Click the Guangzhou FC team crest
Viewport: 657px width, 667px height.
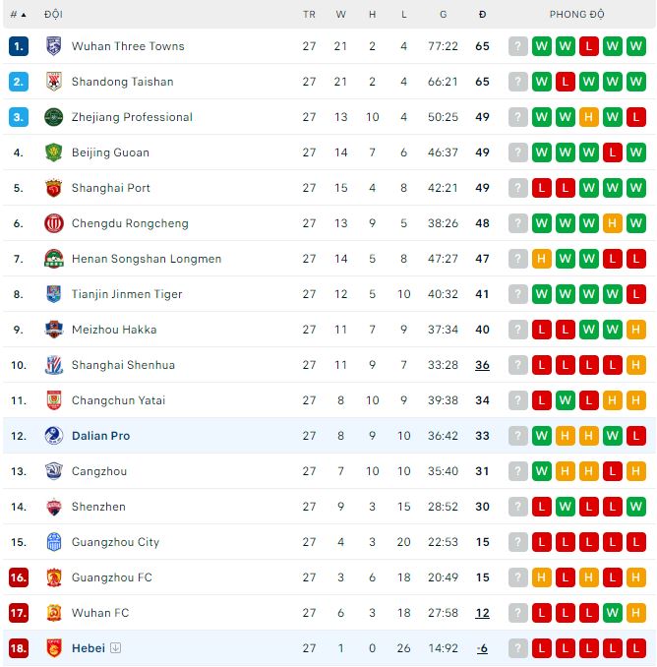[x=54, y=577]
